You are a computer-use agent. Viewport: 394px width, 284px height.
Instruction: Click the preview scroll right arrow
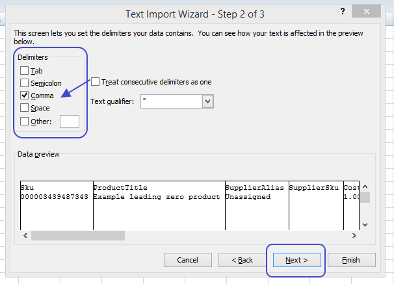[x=354, y=235]
